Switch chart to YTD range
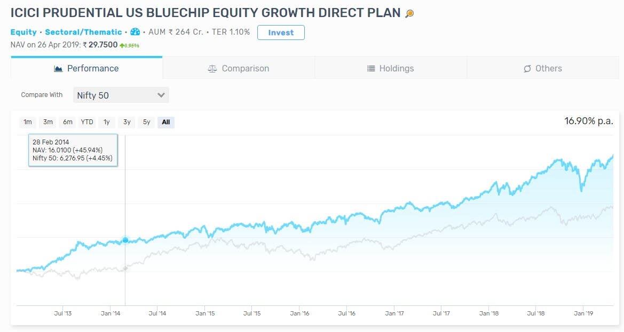Viewport: 624px width, 332px height. click(x=87, y=122)
